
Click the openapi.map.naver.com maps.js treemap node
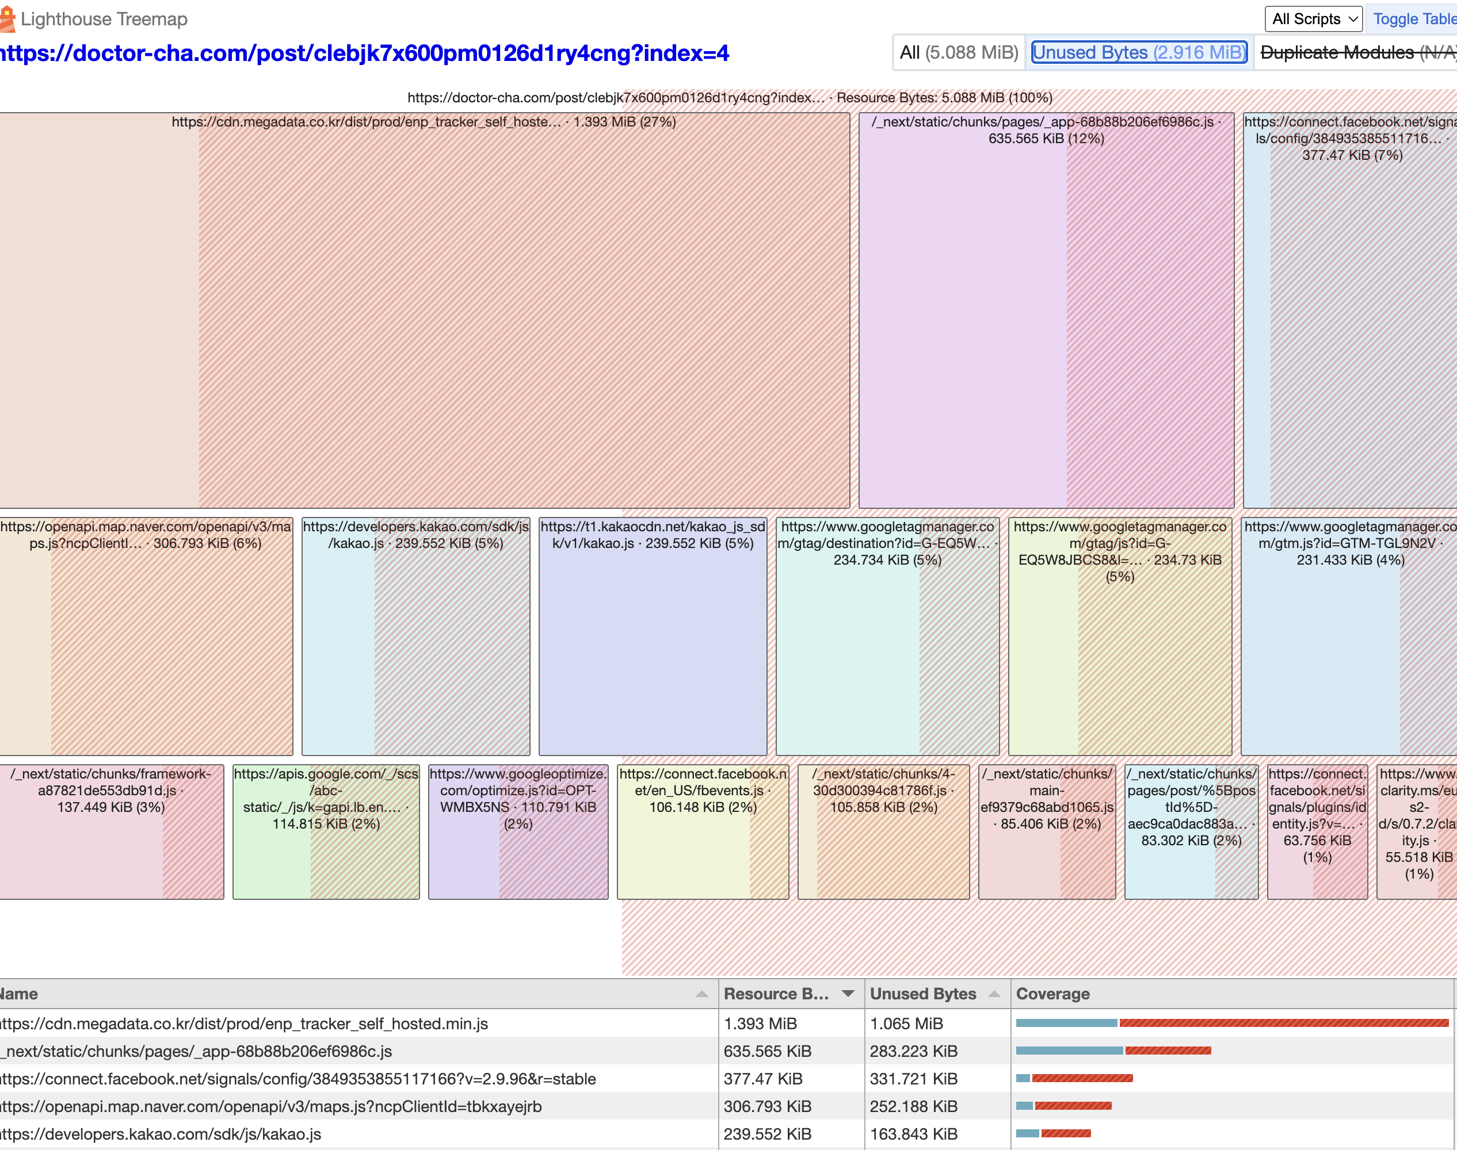pyautogui.click(x=146, y=637)
